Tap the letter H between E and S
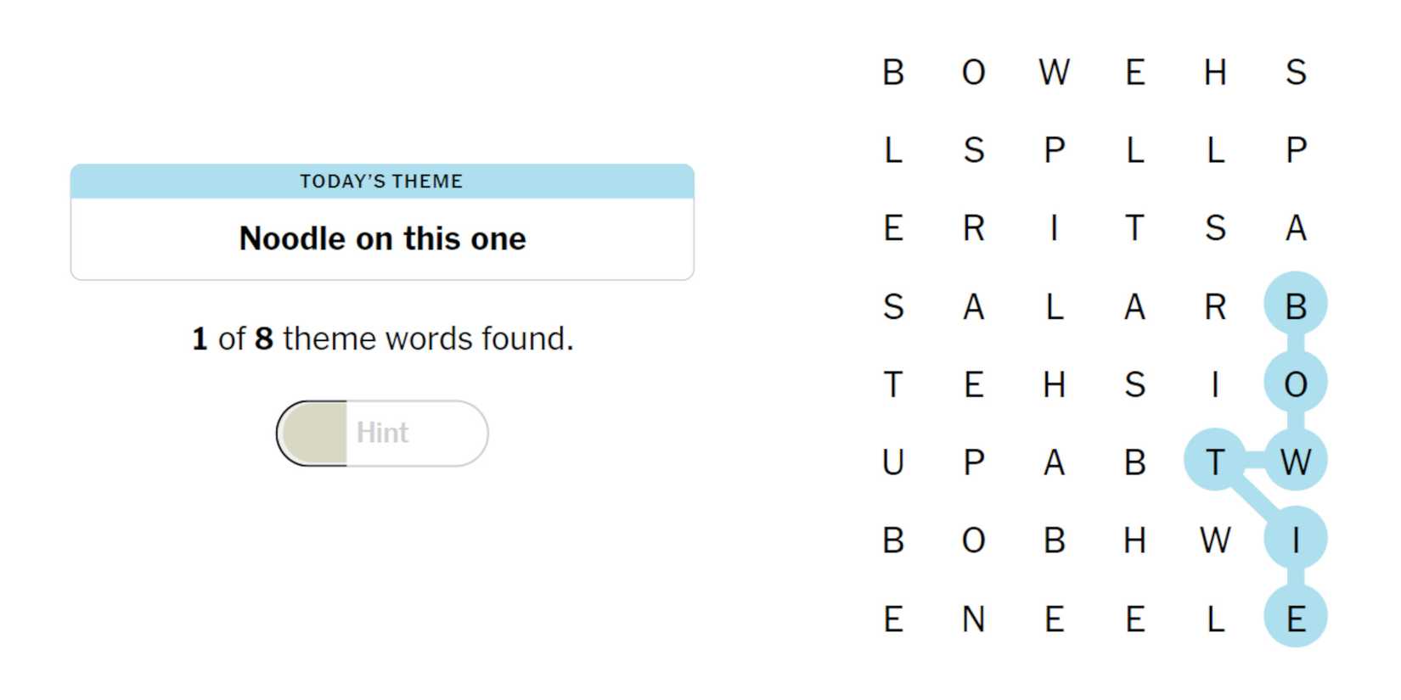 [1054, 384]
